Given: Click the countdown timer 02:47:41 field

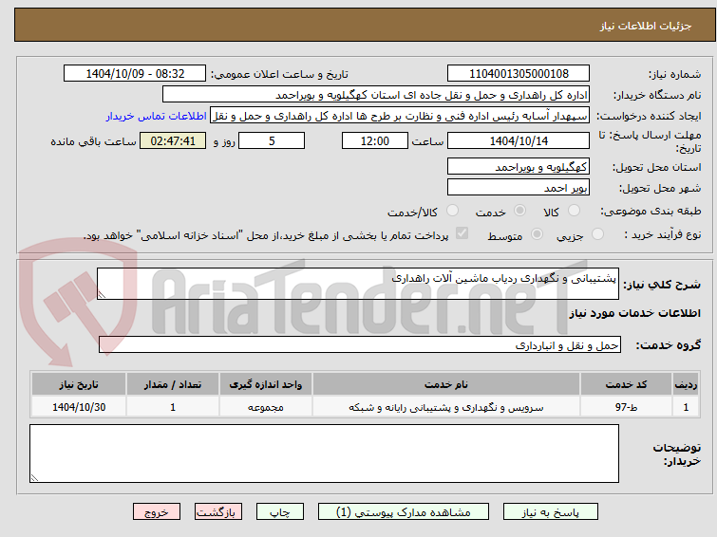Looking at the screenshot, I should point(173,140).
